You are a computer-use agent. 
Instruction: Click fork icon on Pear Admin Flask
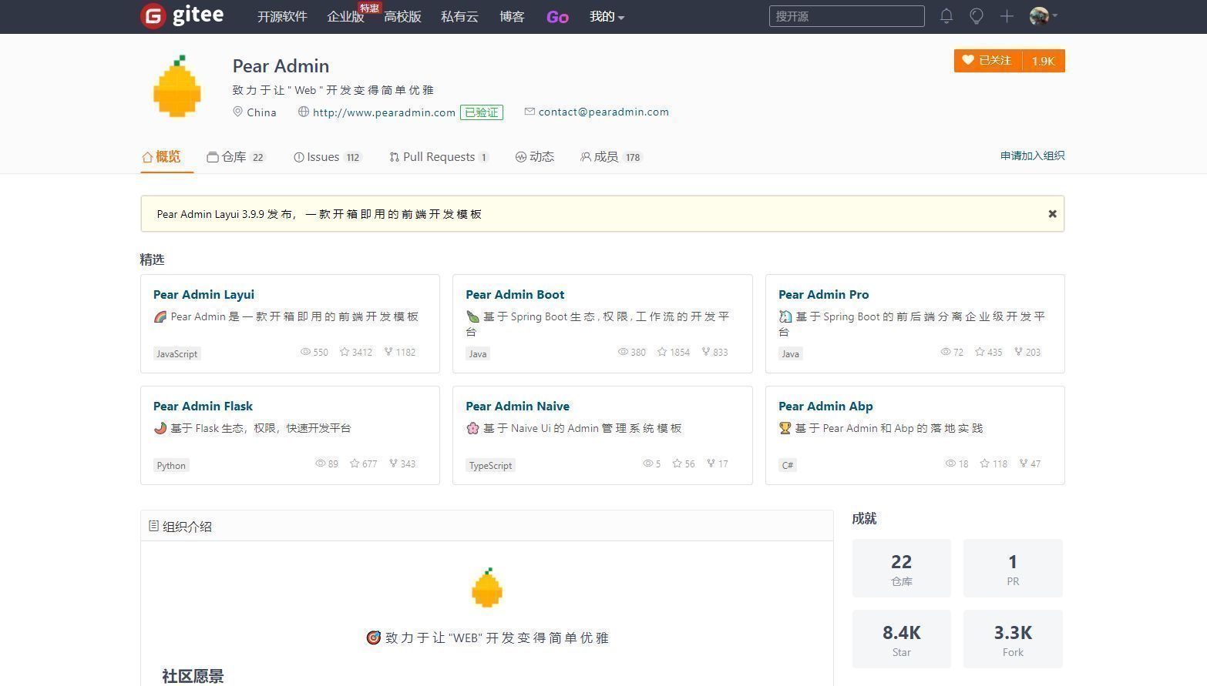(x=393, y=463)
